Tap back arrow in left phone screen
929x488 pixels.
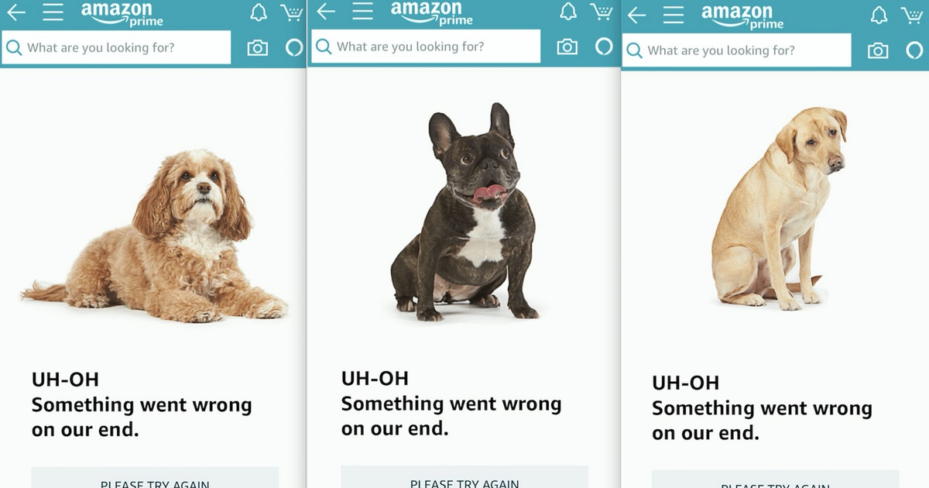(15, 12)
